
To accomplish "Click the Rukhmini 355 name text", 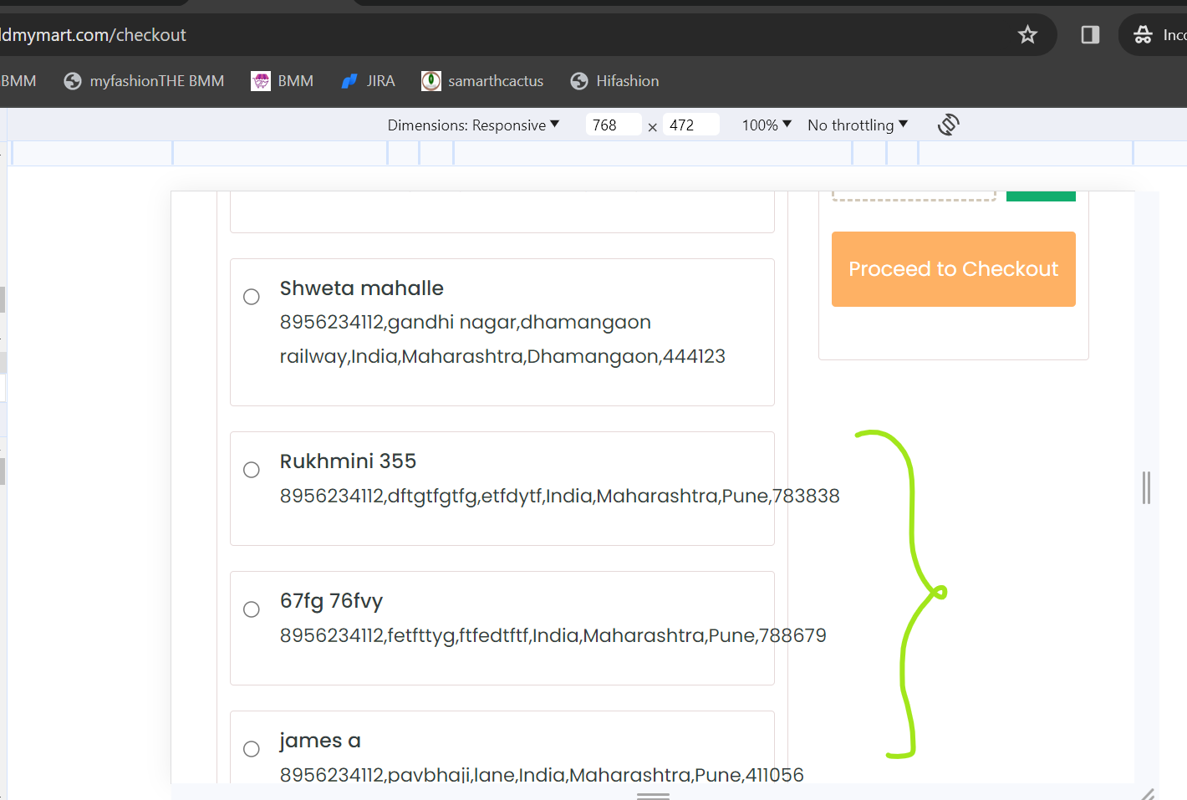I will (x=348, y=461).
